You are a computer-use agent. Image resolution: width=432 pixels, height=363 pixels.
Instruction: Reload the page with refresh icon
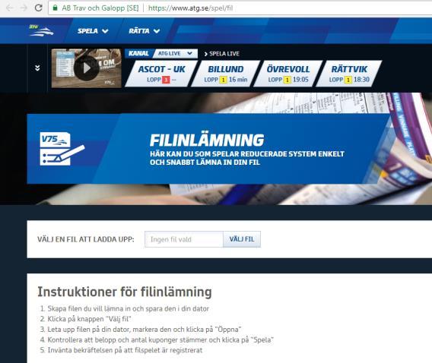point(38,8)
